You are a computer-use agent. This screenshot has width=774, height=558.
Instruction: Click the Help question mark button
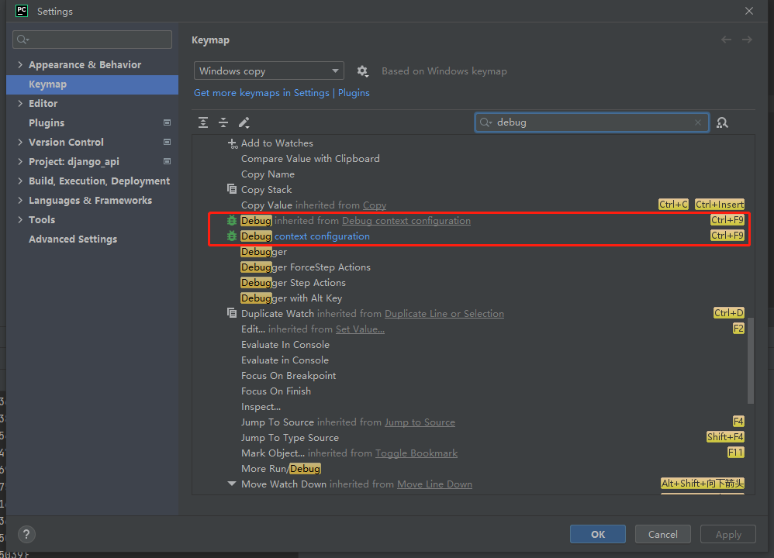(26, 534)
